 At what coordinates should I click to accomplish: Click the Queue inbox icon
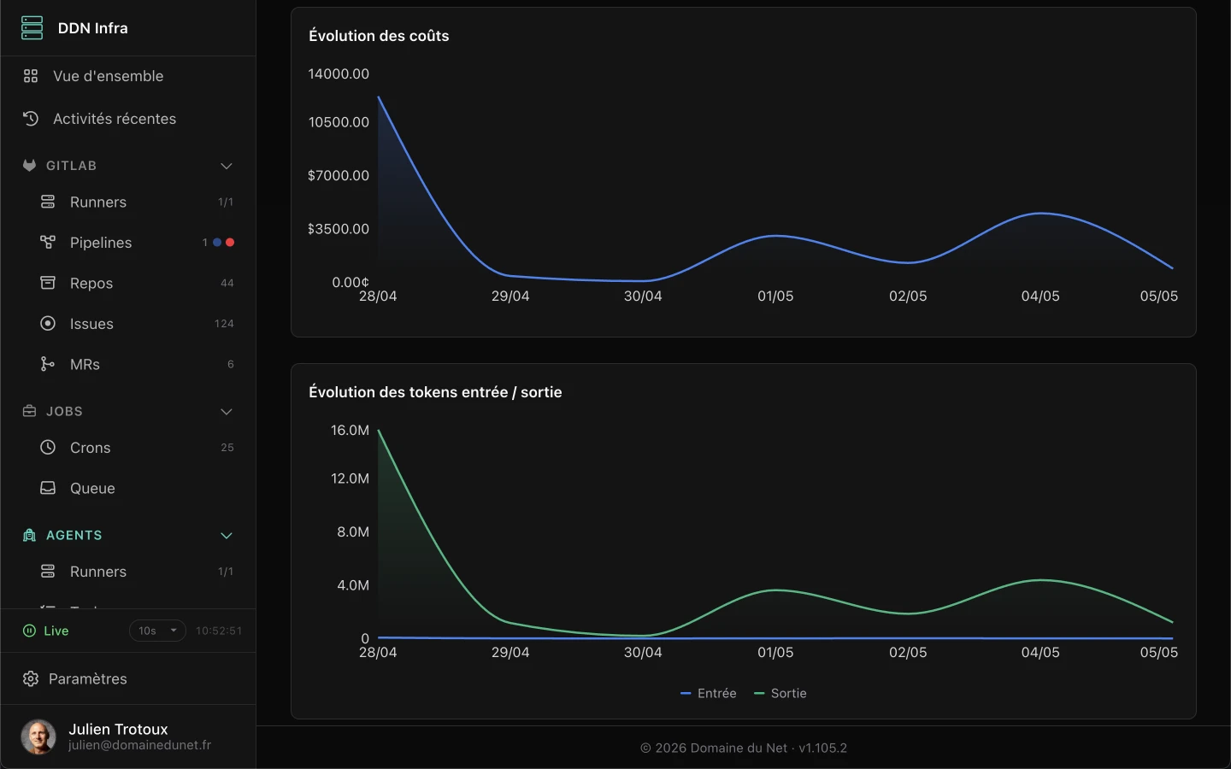pyautogui.click(x=48, y=488)
